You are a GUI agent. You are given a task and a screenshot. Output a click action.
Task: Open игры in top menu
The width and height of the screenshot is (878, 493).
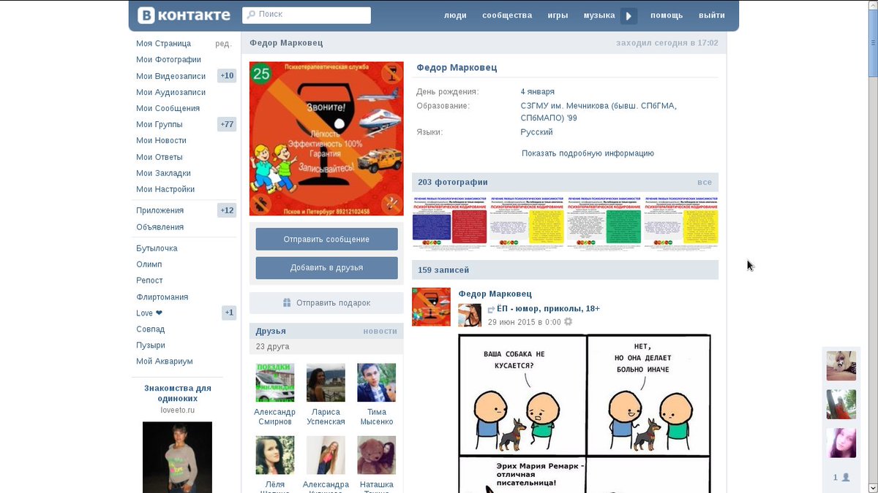pos(558,15)
